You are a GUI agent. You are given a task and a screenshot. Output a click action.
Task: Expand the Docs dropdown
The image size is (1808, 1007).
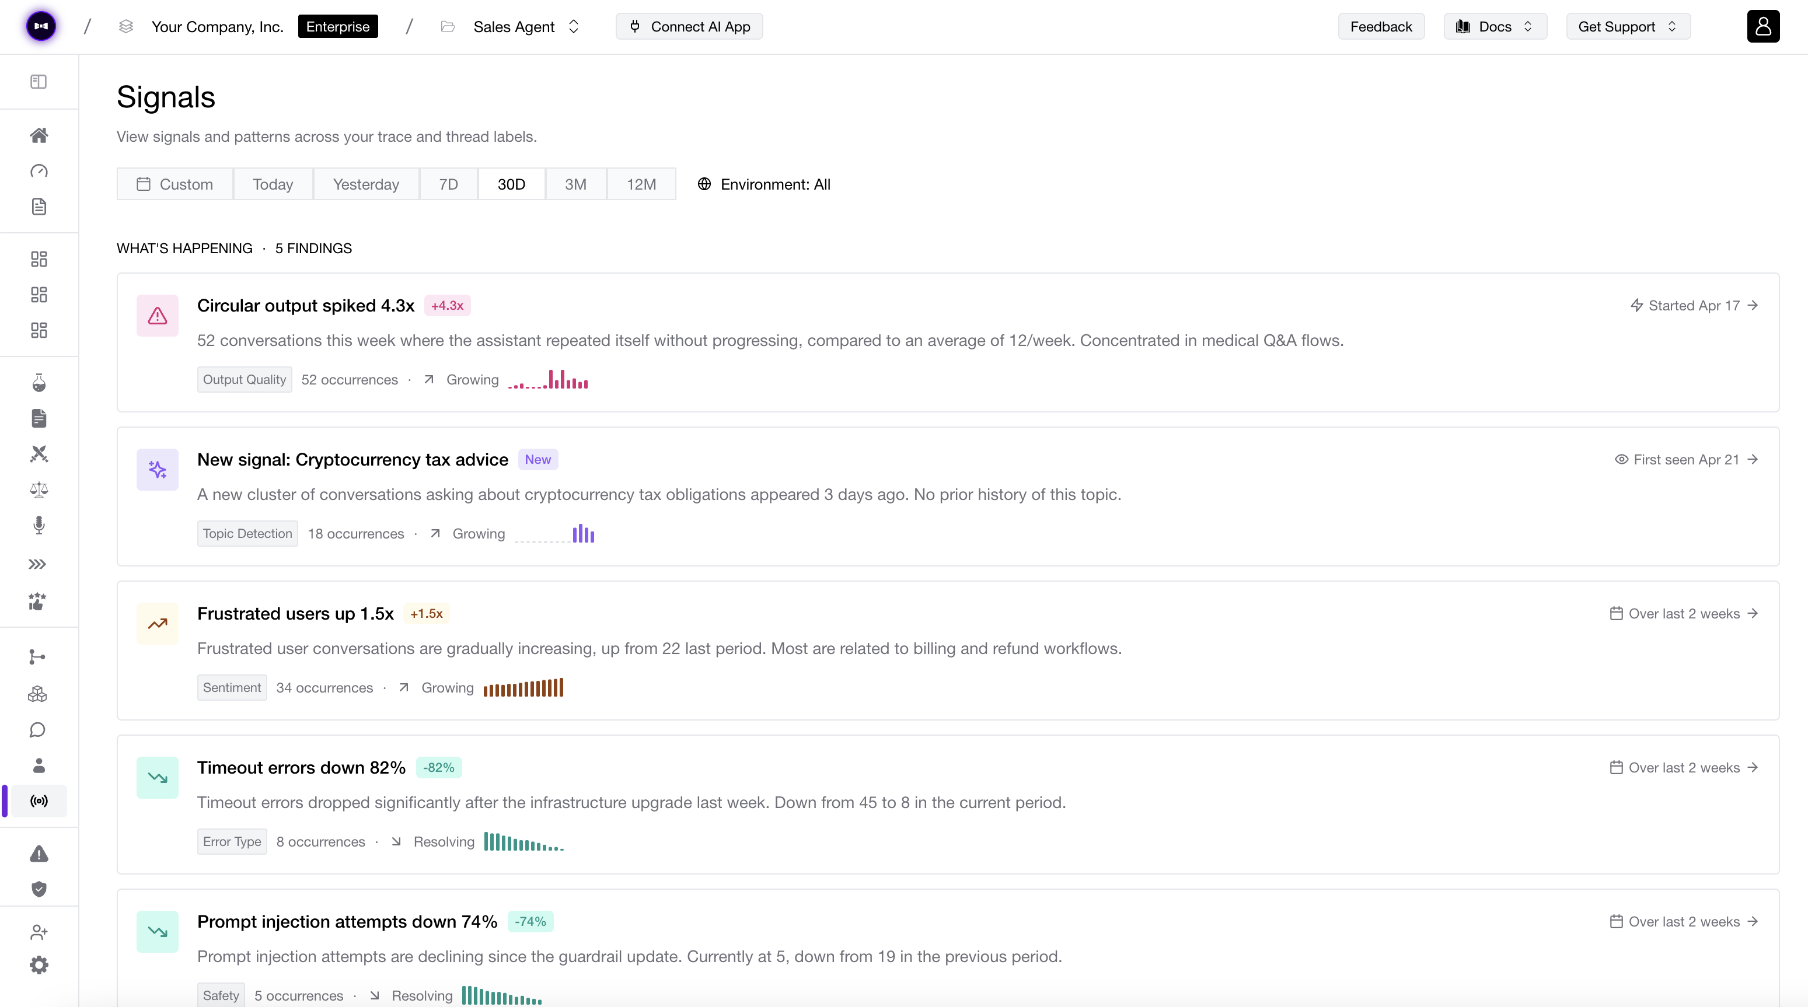click(1494, 26)
